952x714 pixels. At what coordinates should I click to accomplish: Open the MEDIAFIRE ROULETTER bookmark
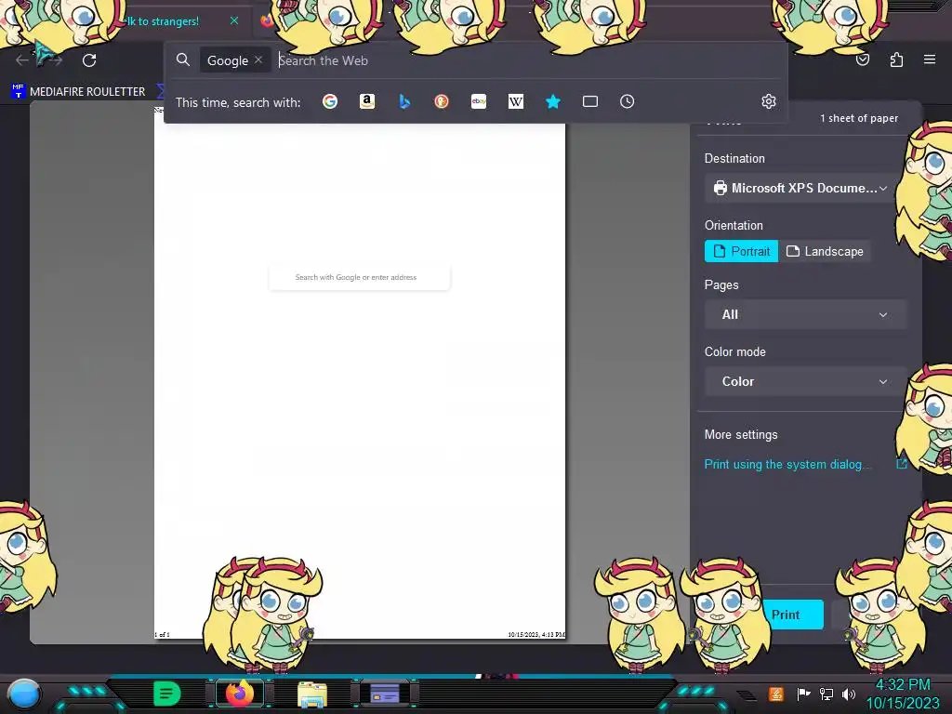pos(79,92)
